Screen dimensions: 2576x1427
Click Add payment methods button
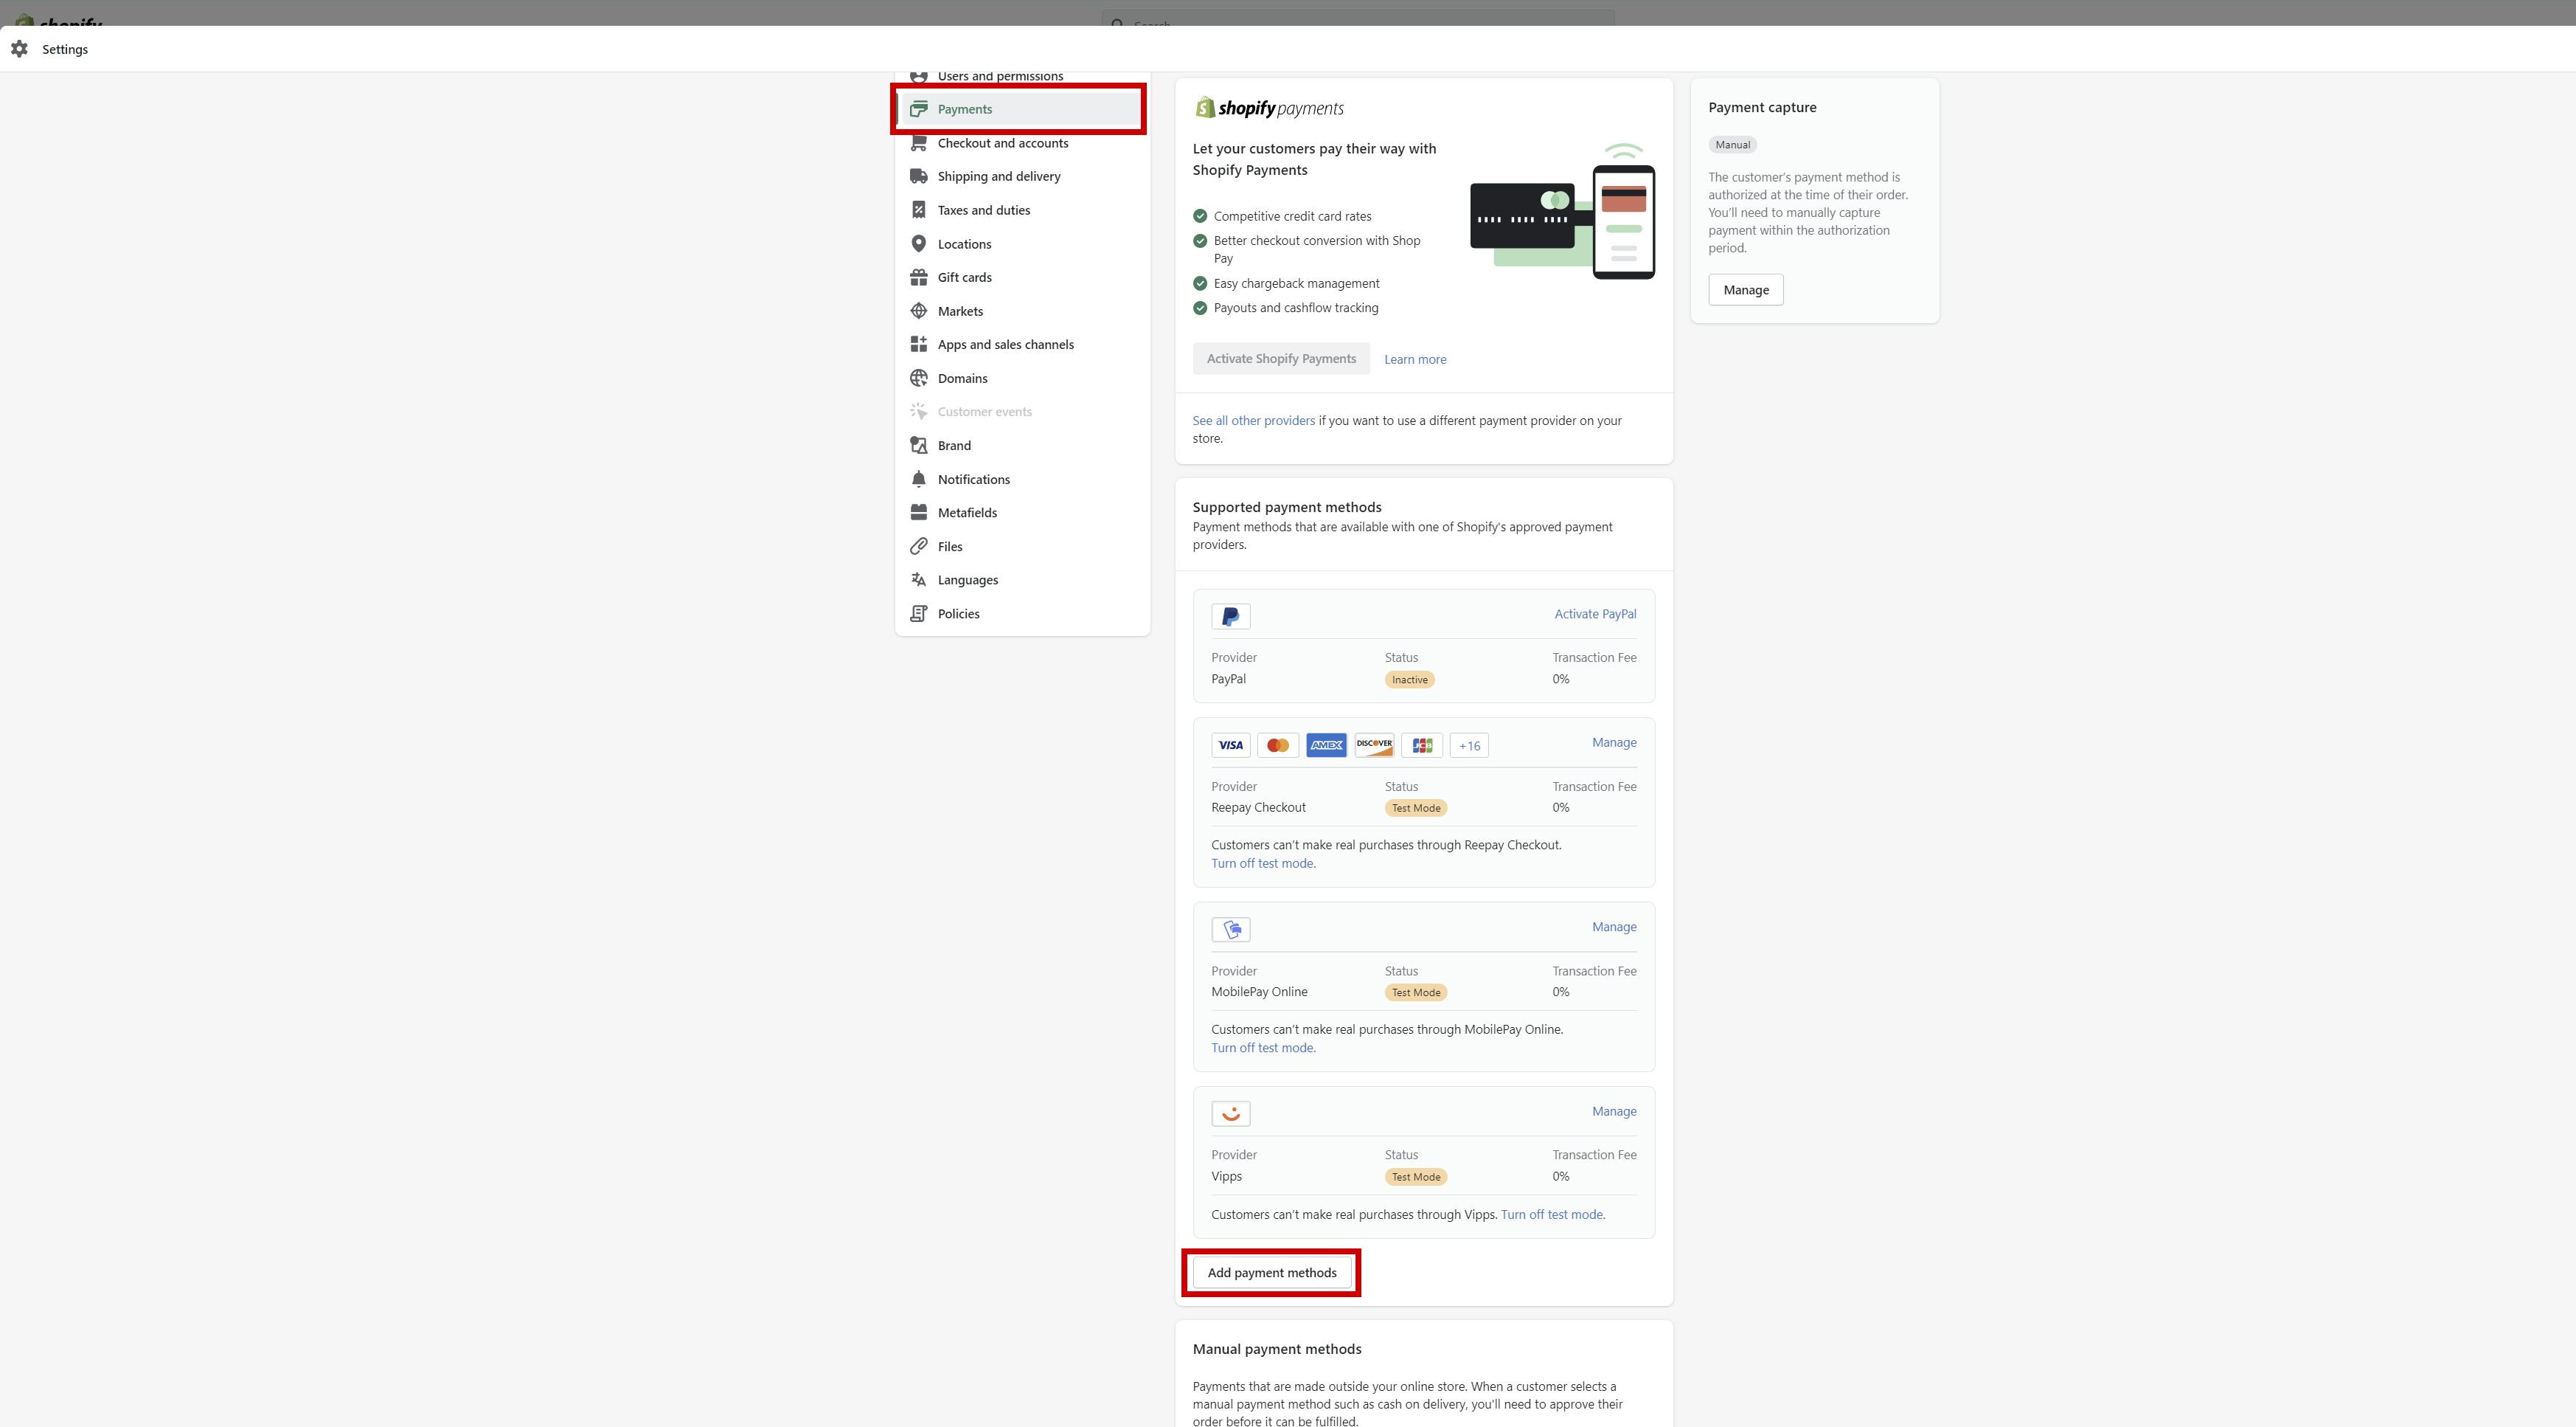(1271, 1273)
